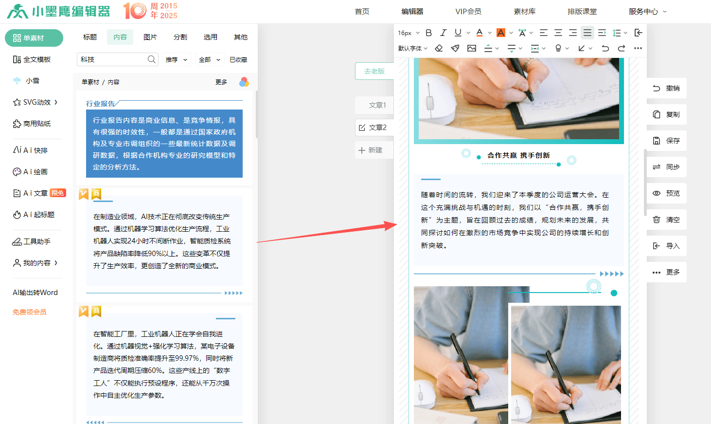
Task: Click the search magnifier icon in search box
Action: click(152, 59)
